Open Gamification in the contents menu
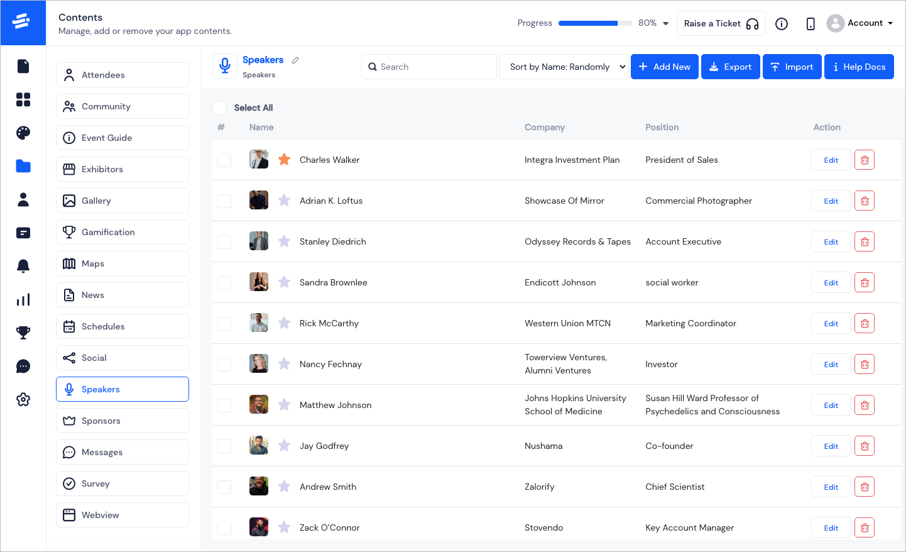906x552 pixels. 123,232
